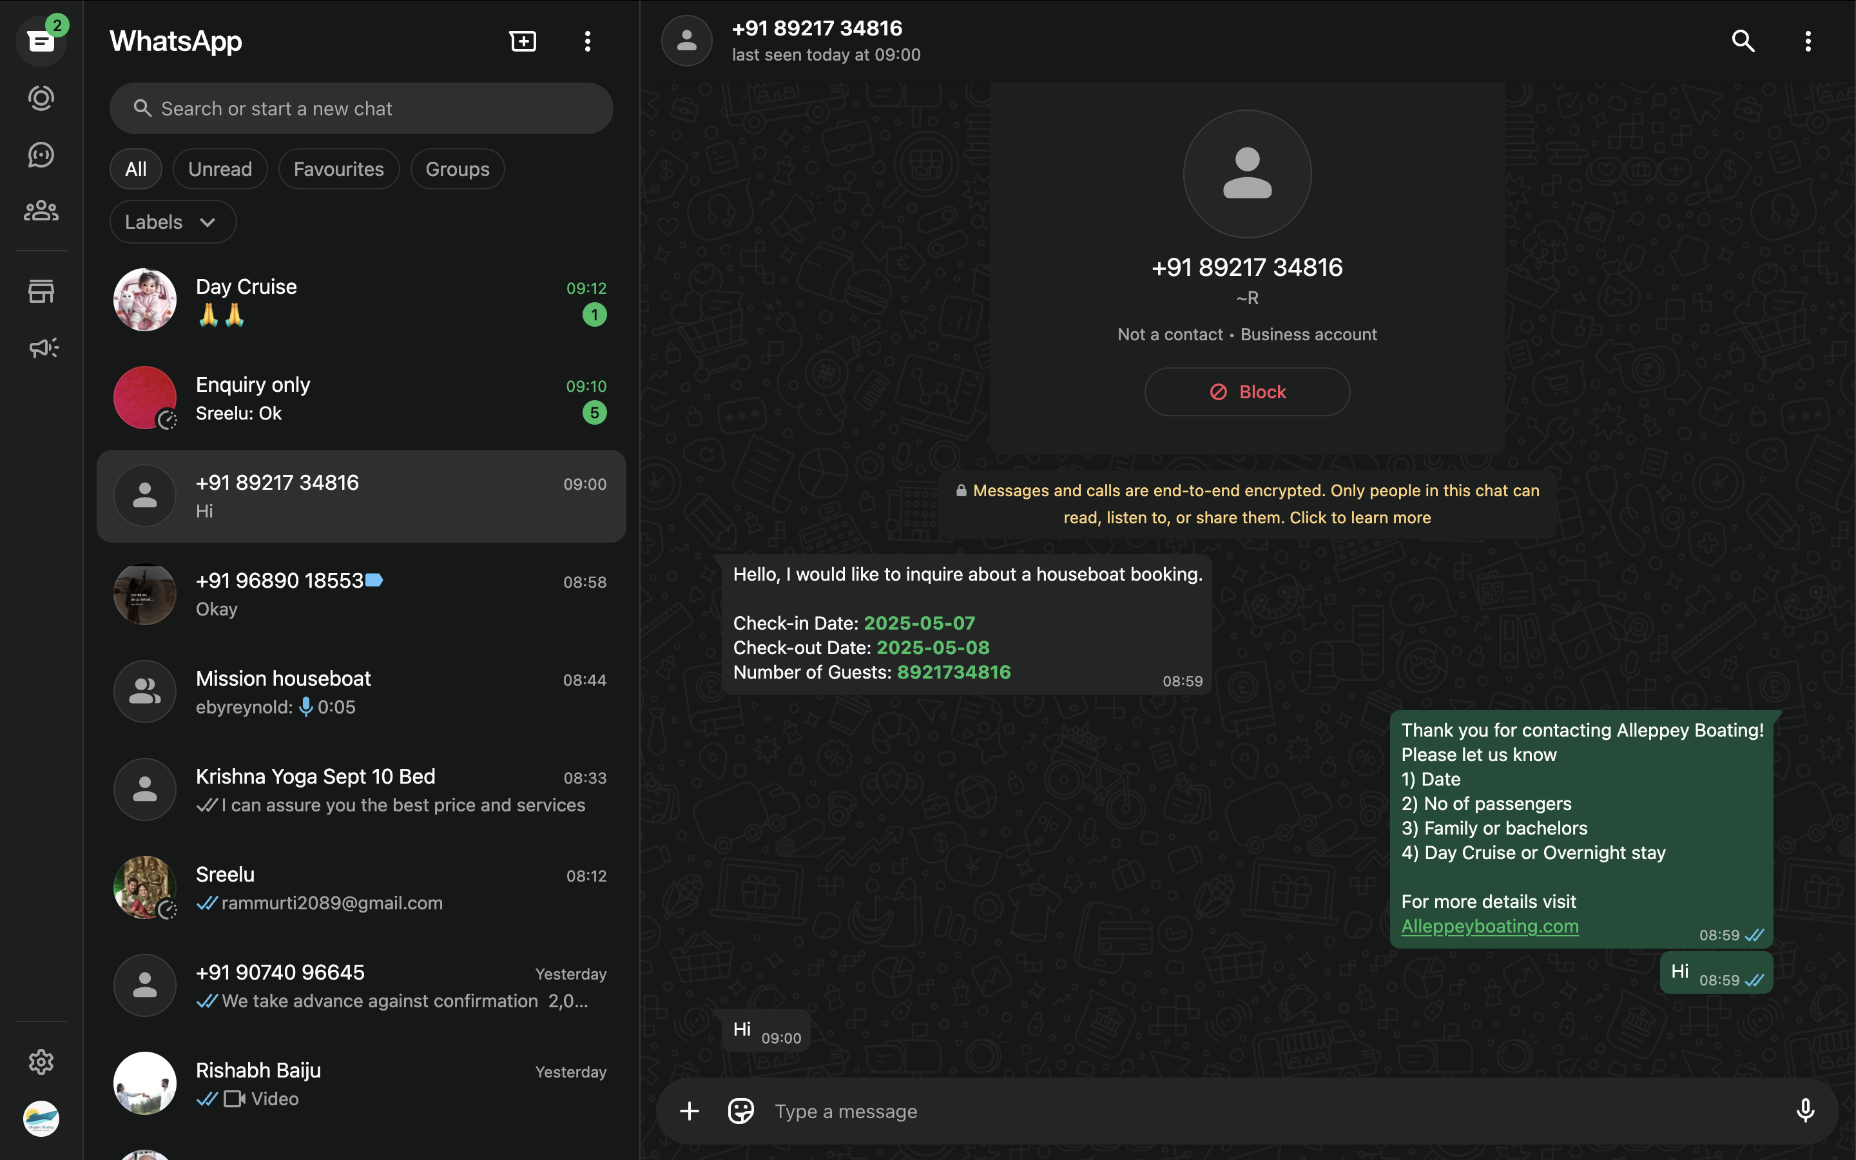1856x1160 pixels.
Task: Click the unread badge 5 on Enquiry only
Action: 594,412
